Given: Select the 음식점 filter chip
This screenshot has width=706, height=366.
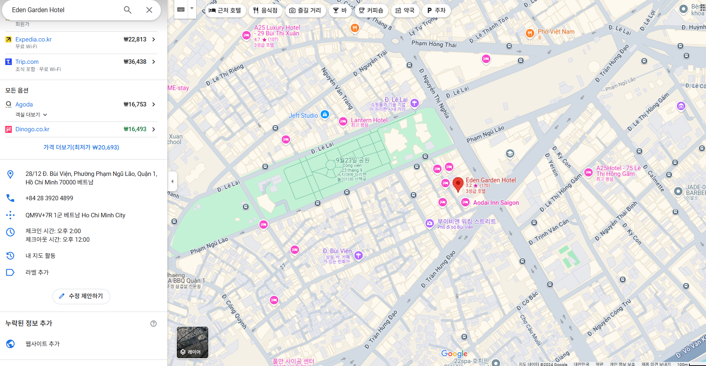Looking at the screenshot, I should [x=265, y=10].
